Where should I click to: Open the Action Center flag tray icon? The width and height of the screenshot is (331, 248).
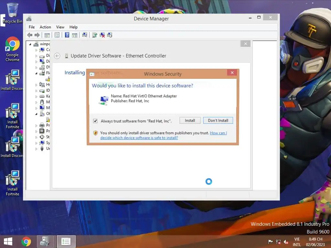click(270, 242)
